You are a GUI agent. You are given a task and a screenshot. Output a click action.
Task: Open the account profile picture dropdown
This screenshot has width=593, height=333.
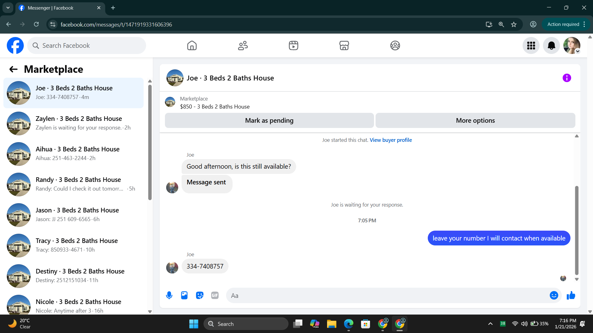pyautogui.click(x=572, y=46)
